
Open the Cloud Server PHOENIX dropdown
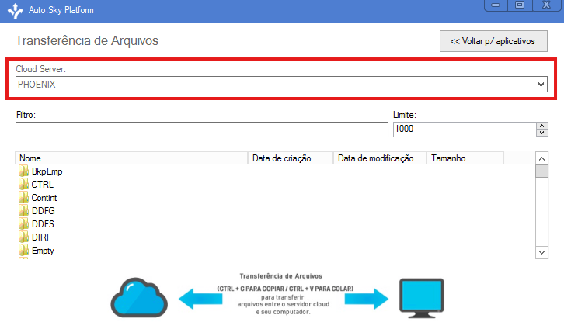(x=281, y=85)
